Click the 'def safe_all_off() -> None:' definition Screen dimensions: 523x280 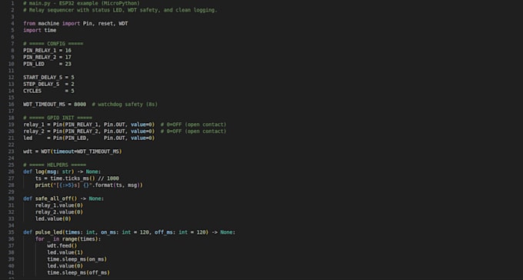[64, 198]
